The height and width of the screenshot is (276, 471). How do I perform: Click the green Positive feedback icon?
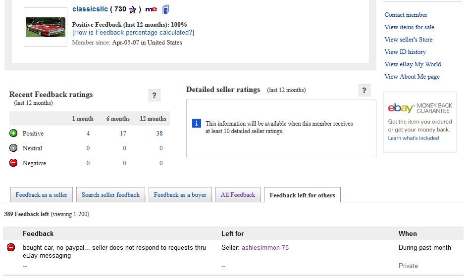click(x=13, y=133)
